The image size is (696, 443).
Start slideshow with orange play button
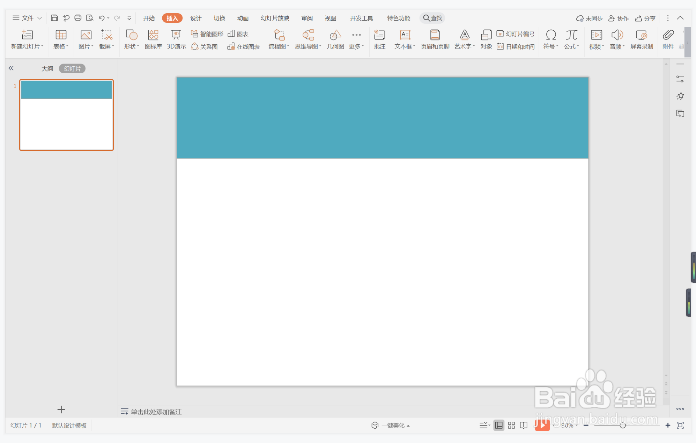[542, 425]
